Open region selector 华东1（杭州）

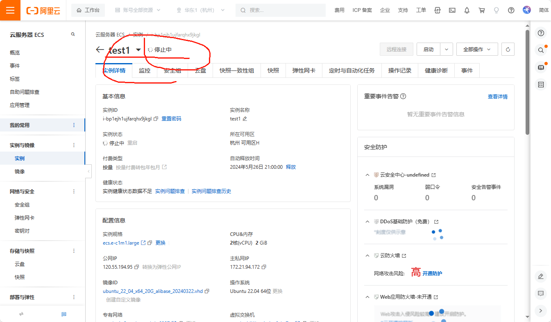pos(200,10)
